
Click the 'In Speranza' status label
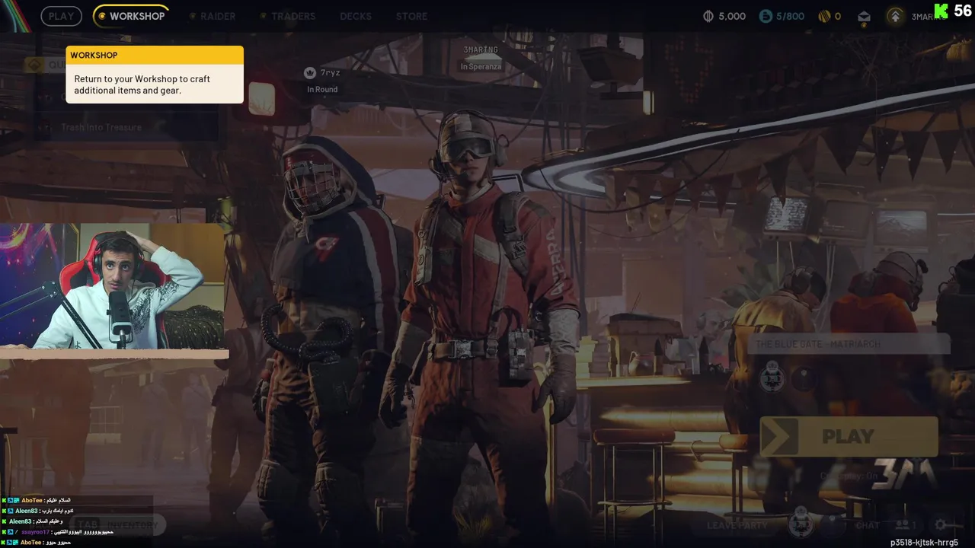[x=481, y=66]
